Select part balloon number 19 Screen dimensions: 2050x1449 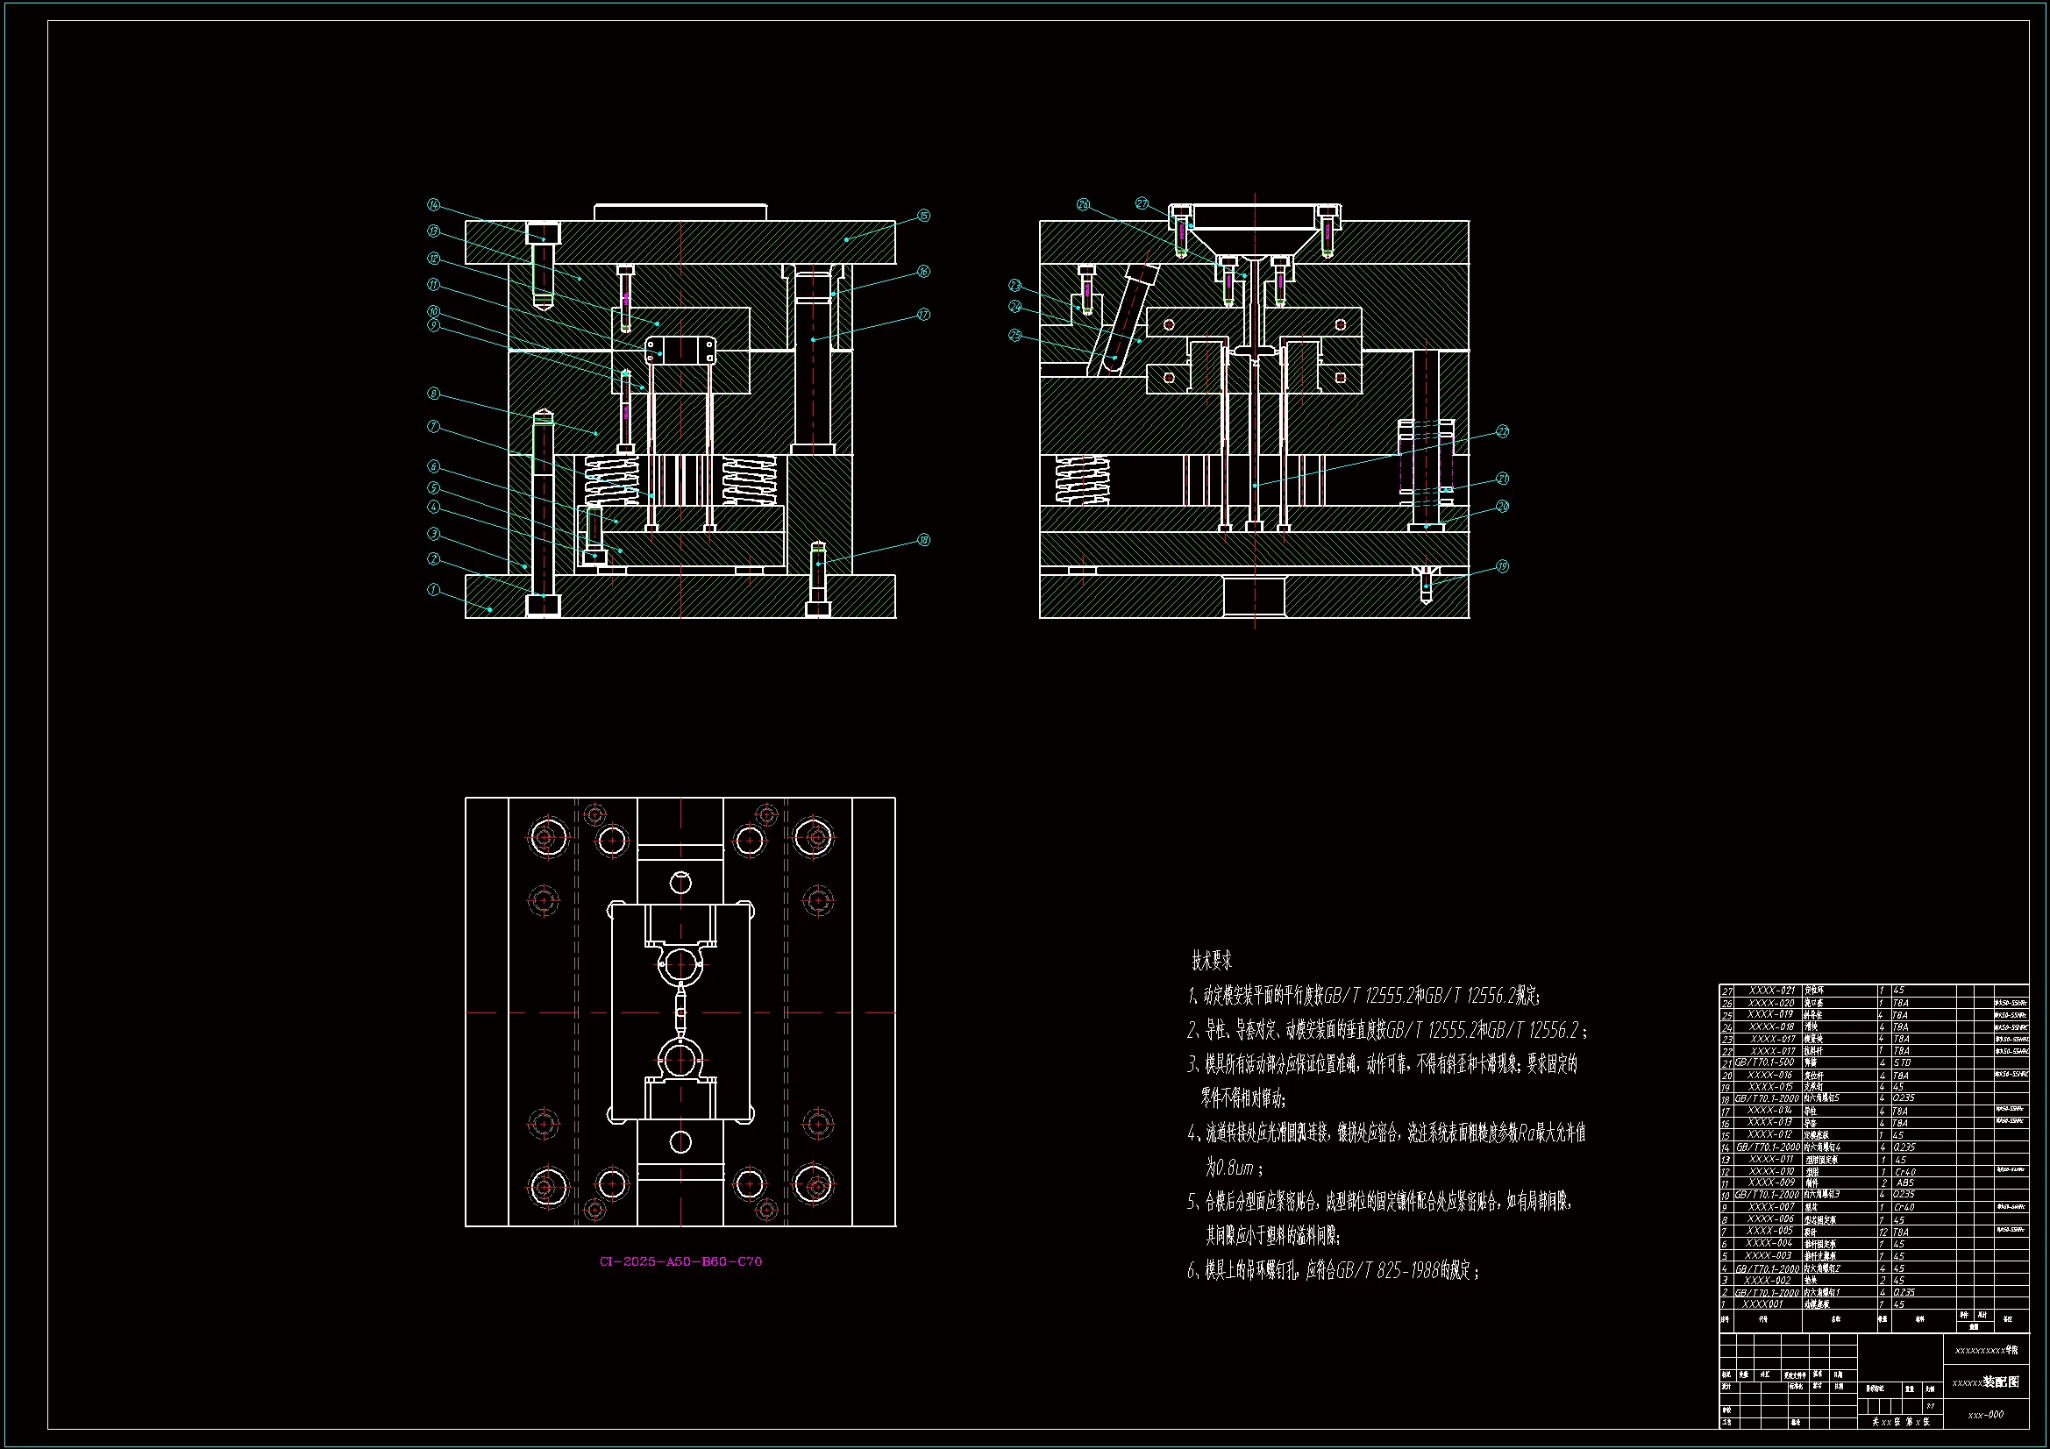tap(1502, 566)
